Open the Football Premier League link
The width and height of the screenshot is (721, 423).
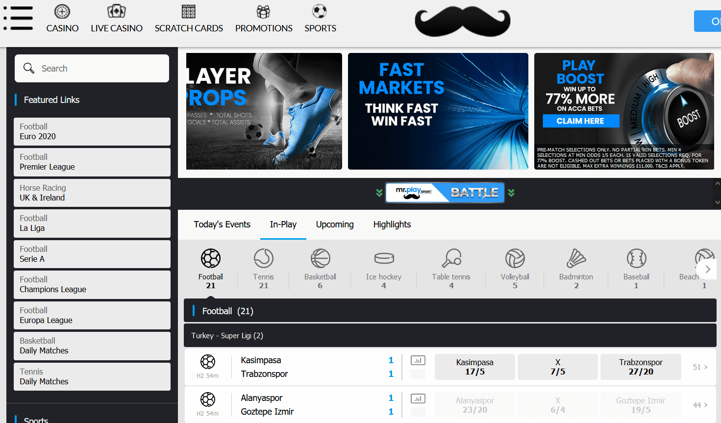tap(92, 162)
